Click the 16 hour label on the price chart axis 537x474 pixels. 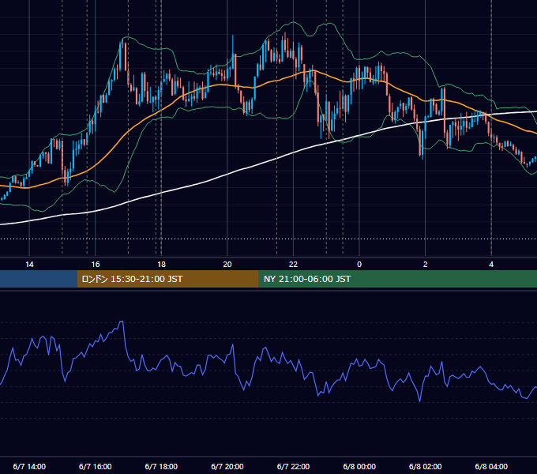click(x=96, y=265)
